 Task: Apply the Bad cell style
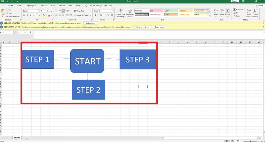tap(156, 11)
